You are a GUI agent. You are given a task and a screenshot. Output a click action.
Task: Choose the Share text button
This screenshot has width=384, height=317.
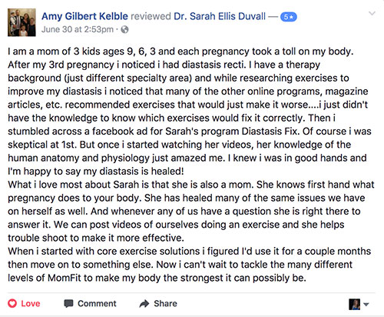click(165, 304)
